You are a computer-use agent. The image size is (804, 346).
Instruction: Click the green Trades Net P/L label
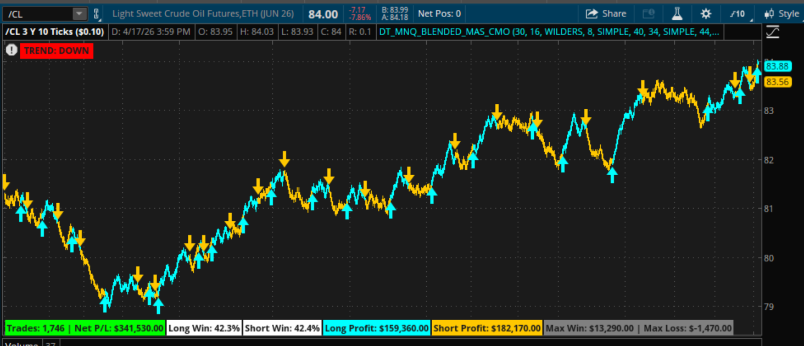85,328
